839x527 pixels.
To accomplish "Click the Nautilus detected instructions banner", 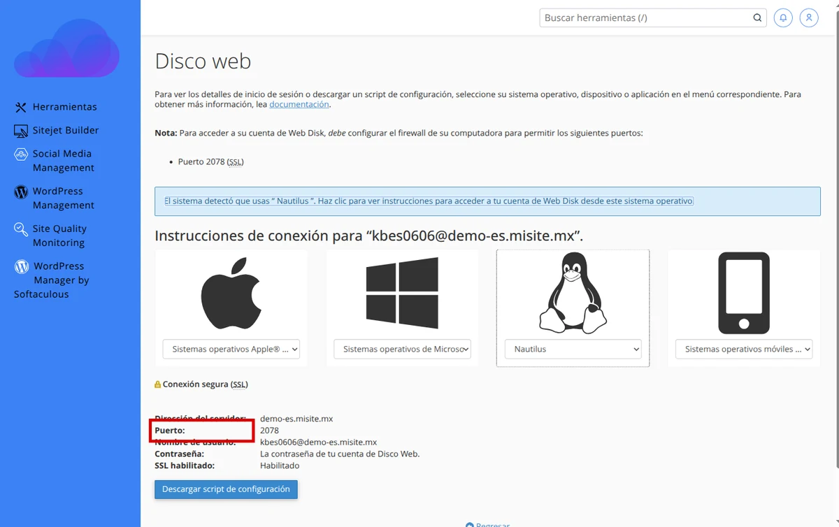I will (x=487, y=201).
